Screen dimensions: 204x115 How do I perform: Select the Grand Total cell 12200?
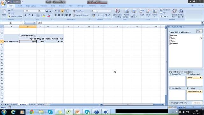58,42
